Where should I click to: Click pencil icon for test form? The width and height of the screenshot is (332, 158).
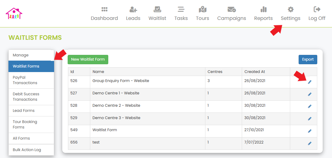coord(309,143)
